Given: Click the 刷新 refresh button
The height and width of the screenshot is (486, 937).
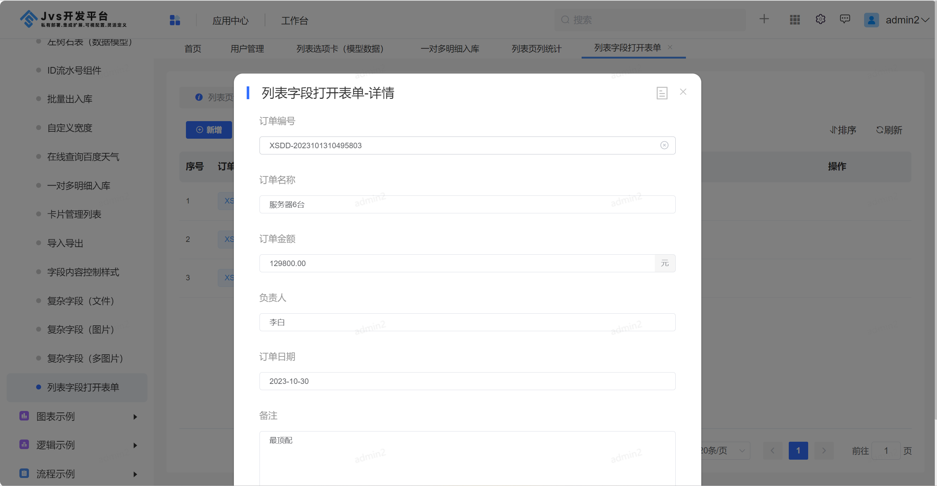Looking at the screenshot, I should [x=889, y=130].
